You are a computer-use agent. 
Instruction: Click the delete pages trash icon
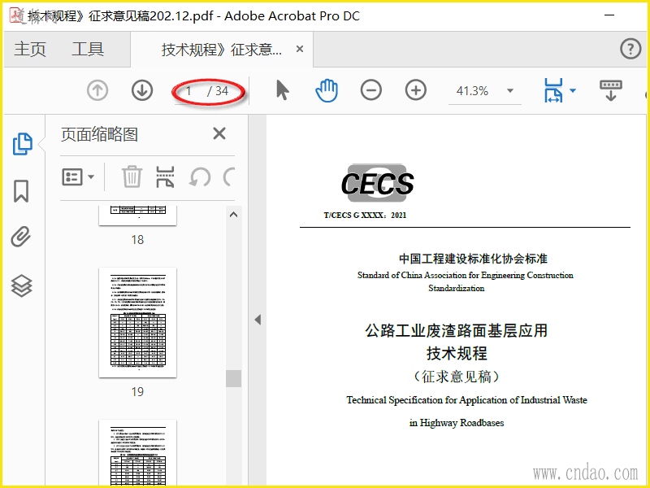coord(132,176)
